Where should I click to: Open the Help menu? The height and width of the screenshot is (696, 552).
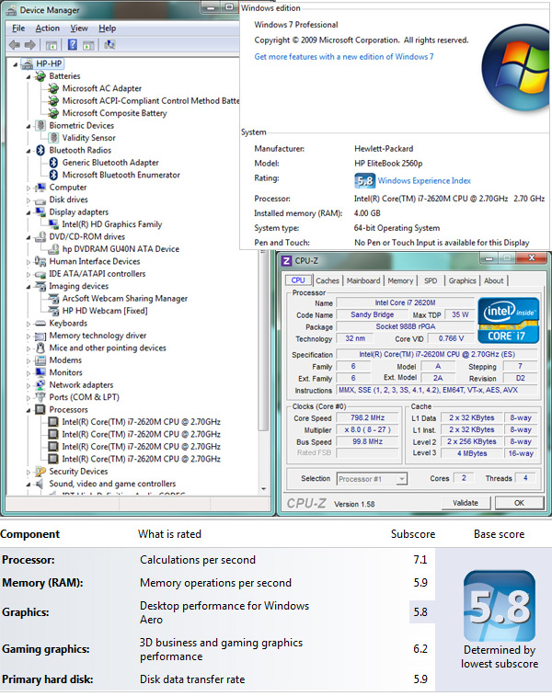point(107,29)
